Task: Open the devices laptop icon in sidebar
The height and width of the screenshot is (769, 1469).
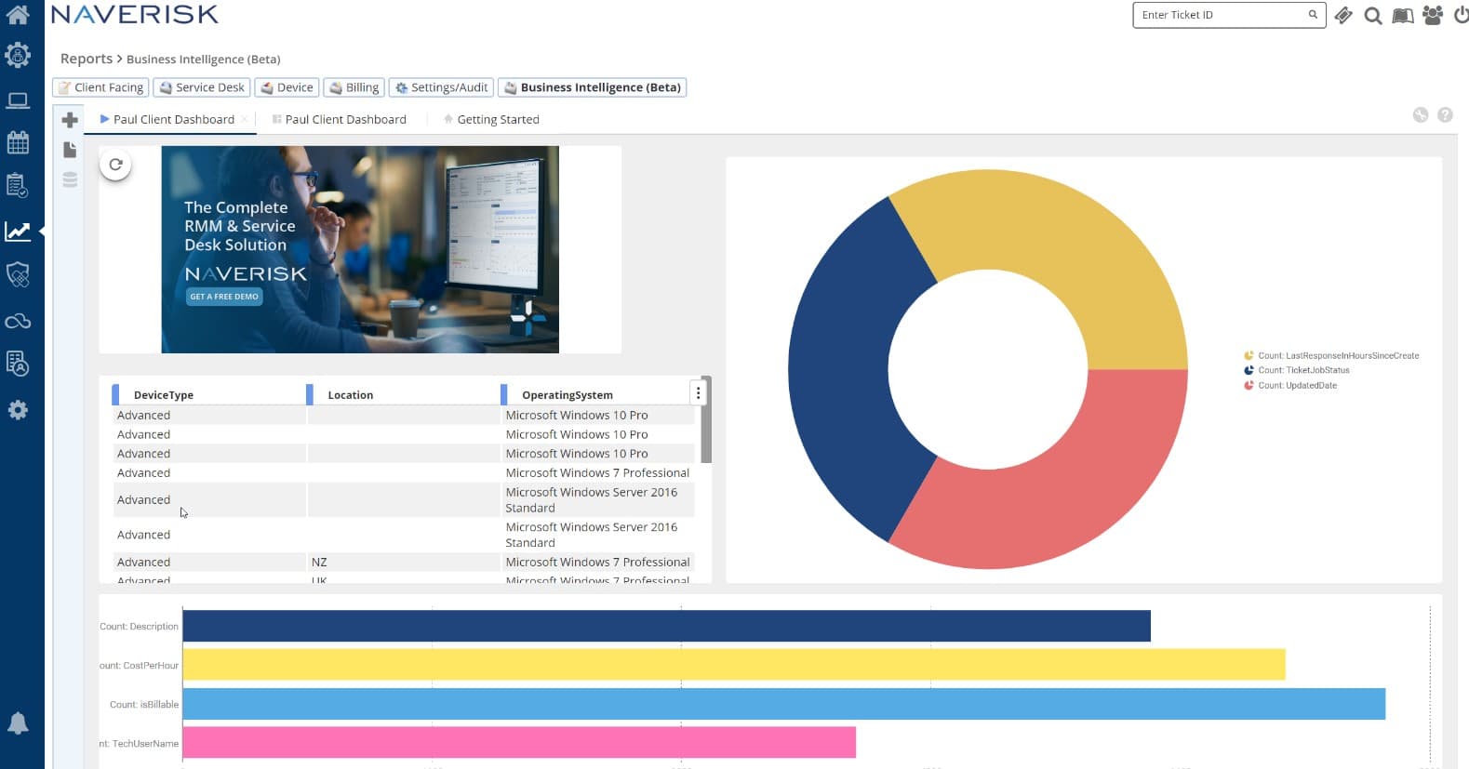Action: pos(18,100)
